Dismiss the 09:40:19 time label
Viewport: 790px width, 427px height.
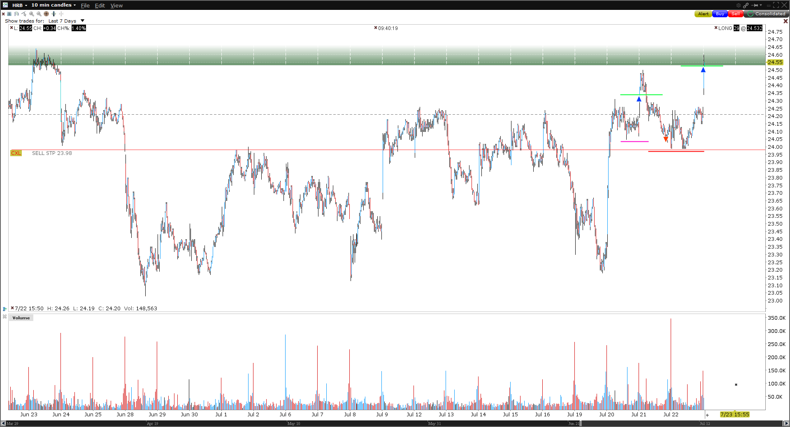[x=376, y=28]
